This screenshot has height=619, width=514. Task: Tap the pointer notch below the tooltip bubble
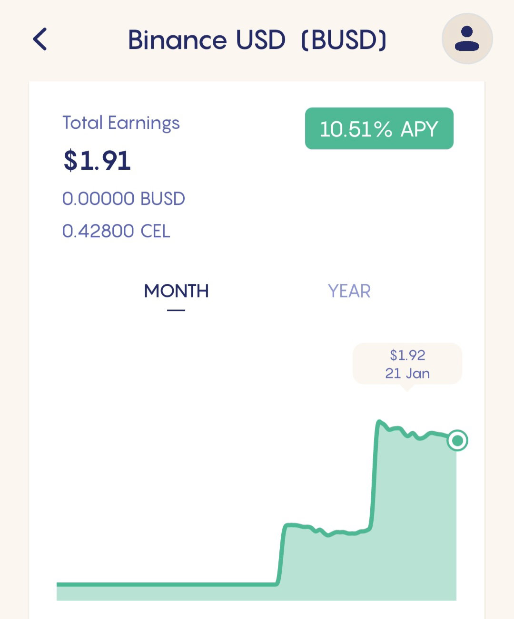coord(407,387)
